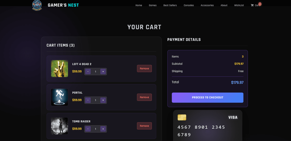The height and width of the screenshot is (141, 291).
Task: Click the Left 4 Dead 2 cover image
Action: 60,69
